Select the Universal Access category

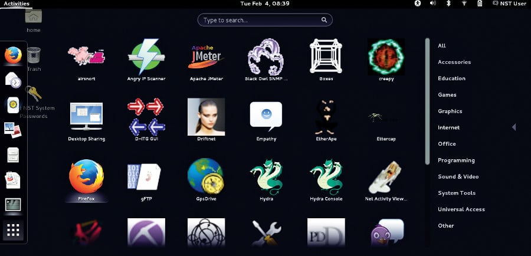point(461,209)
